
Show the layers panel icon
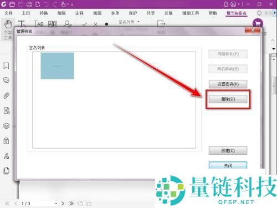(6, 126)
